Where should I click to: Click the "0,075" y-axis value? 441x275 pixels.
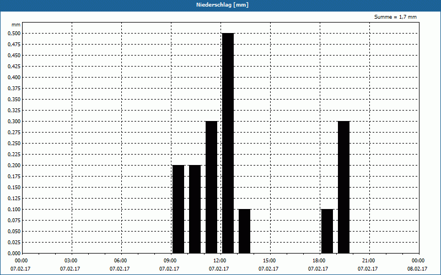pyautogui.click(x=14, y=221)
